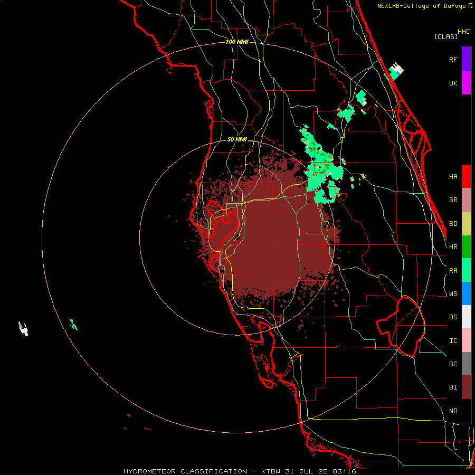Click the HA legend label
Image resolution: width=475 pixels, height=475 pixels.
coord(453,177)
